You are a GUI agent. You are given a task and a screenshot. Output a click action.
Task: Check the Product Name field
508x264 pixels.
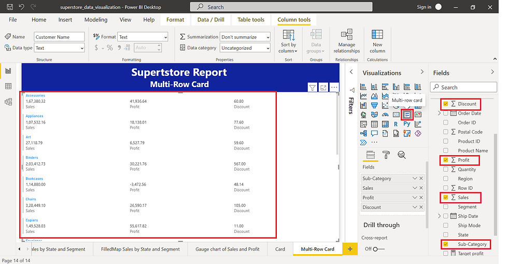coord(446,150)
